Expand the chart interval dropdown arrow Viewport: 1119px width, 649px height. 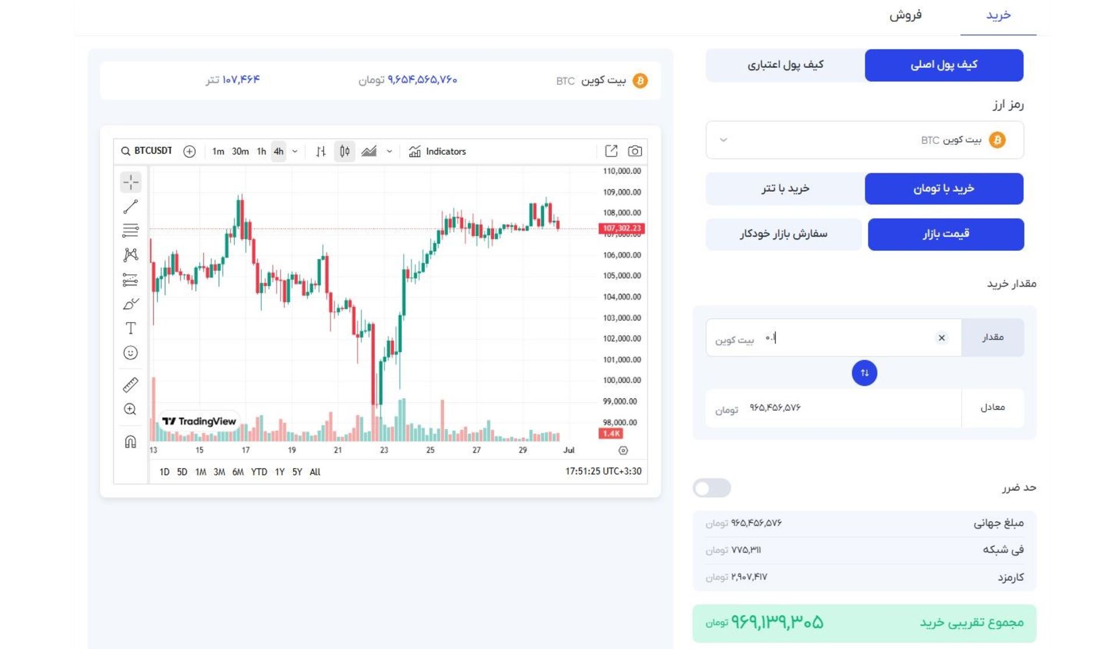point(295,151)
